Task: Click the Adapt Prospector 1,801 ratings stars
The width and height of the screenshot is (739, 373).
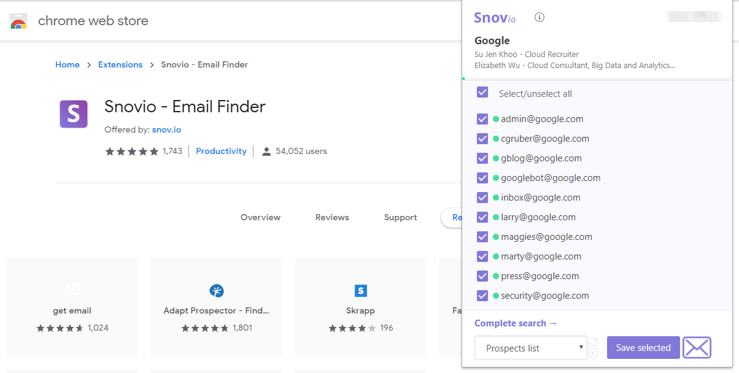Action: [204, 328]
